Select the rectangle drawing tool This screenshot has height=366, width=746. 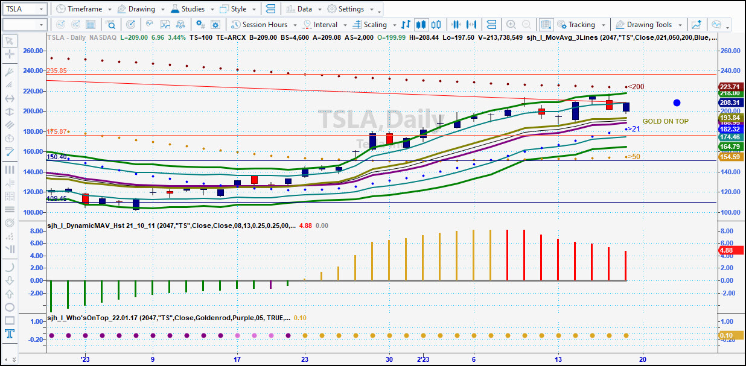click(x=10, y=320)
